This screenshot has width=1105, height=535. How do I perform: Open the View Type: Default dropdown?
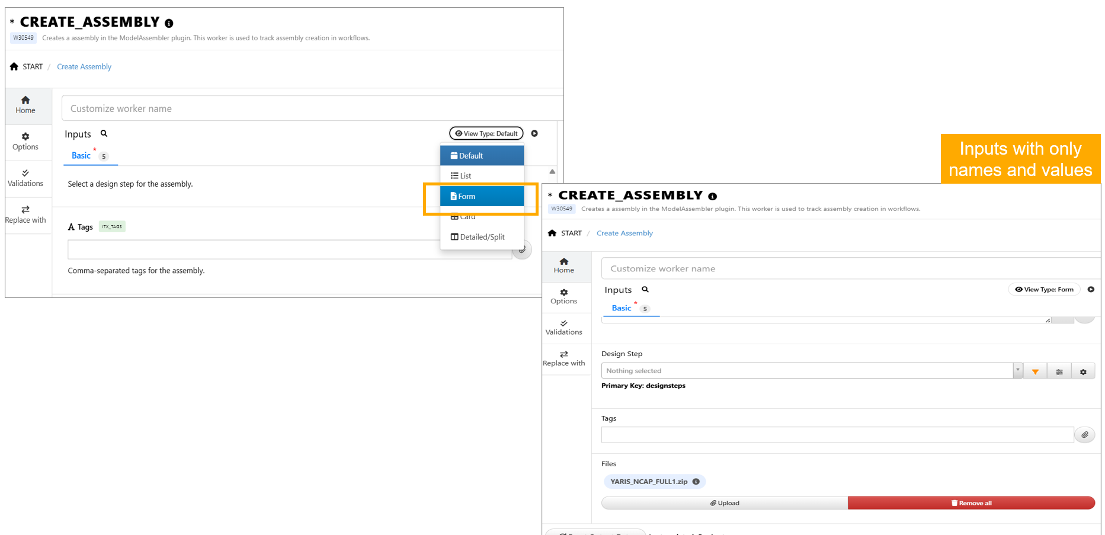coord(486,133)
